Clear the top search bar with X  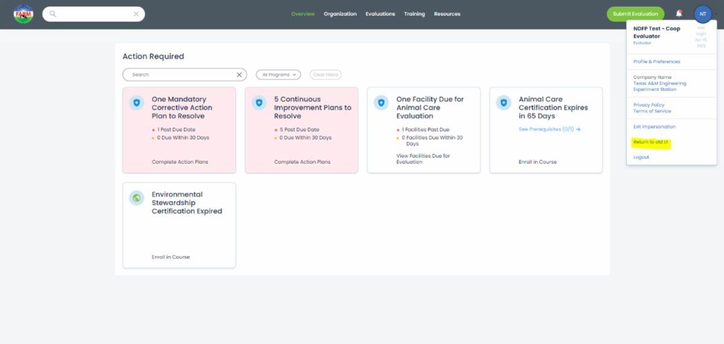point(136,14)
